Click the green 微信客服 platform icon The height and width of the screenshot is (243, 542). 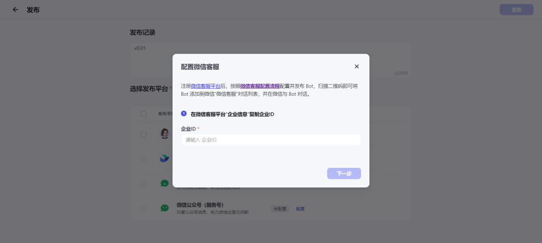165,183
